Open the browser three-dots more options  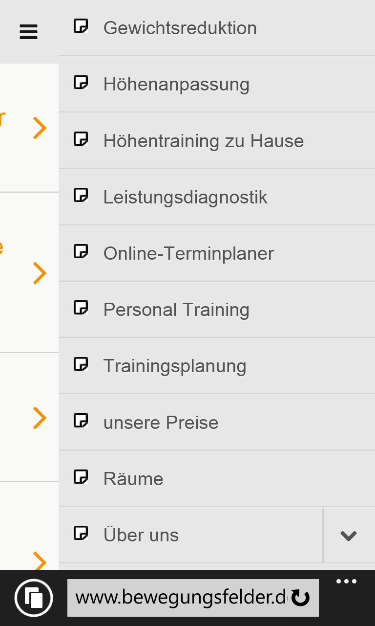click(x=346, y=581)
